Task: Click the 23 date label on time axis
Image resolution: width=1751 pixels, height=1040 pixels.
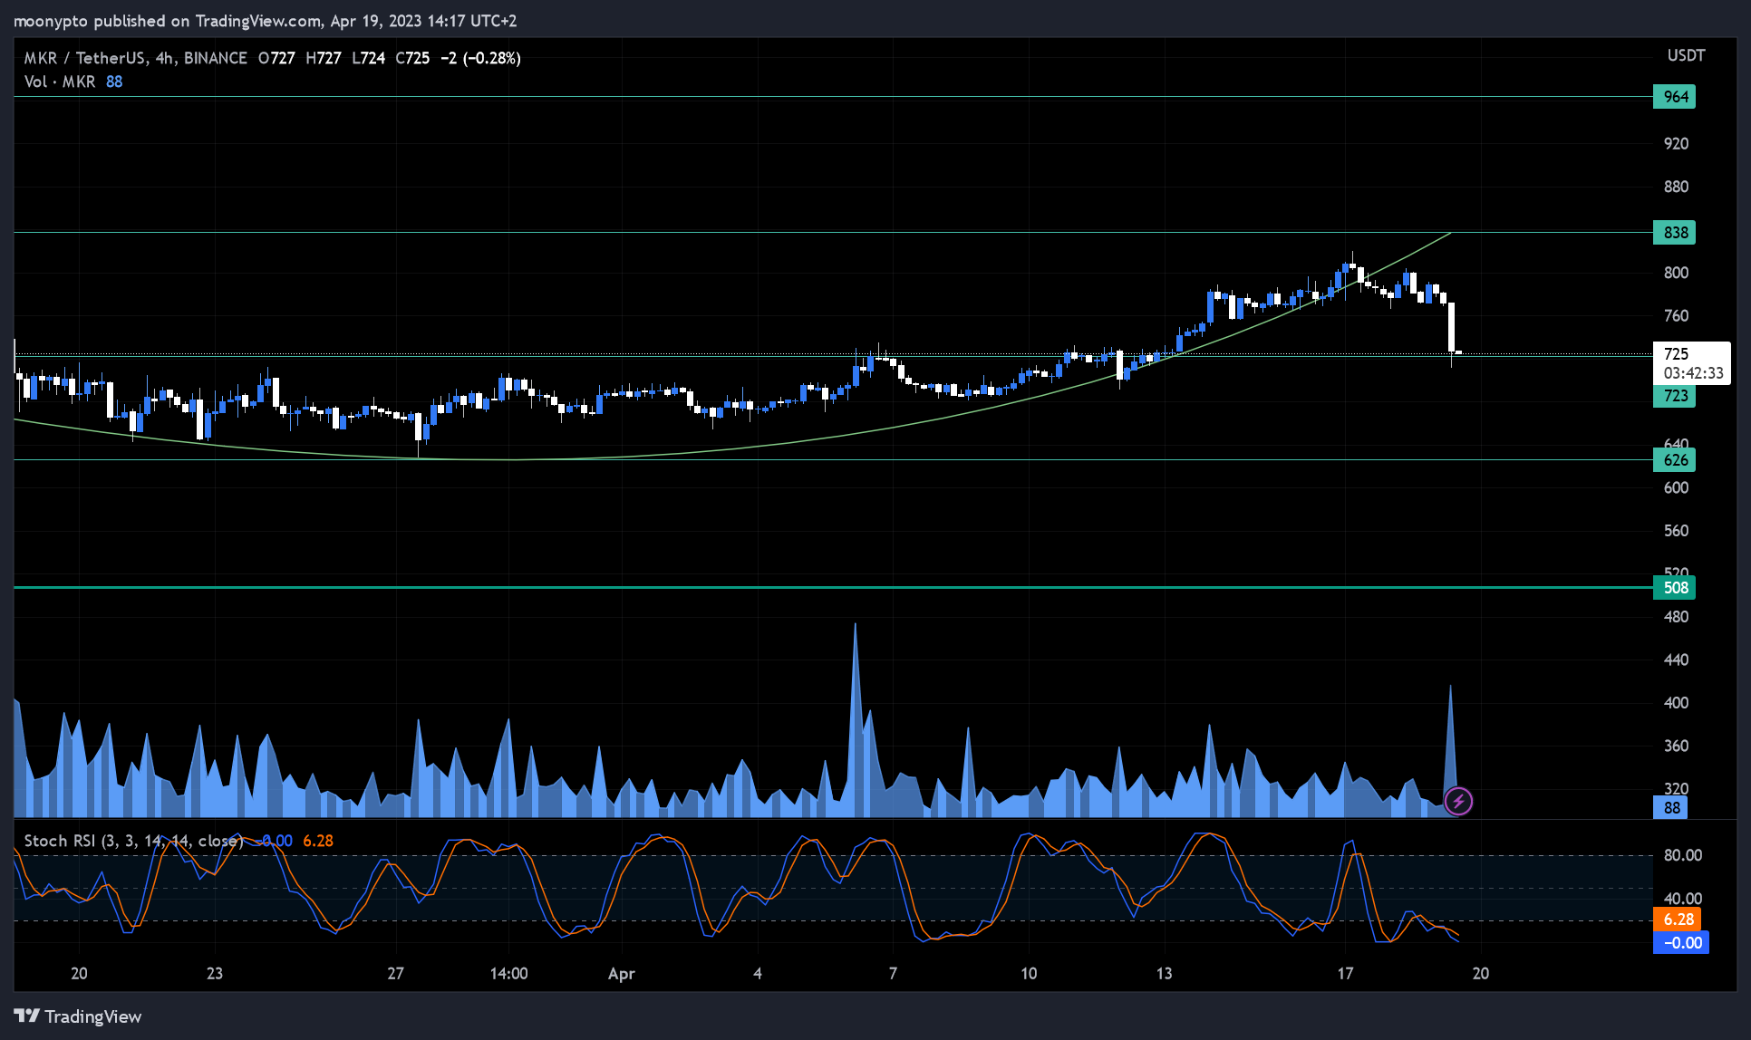Action: pyautogui.click(x=215, y=974)
